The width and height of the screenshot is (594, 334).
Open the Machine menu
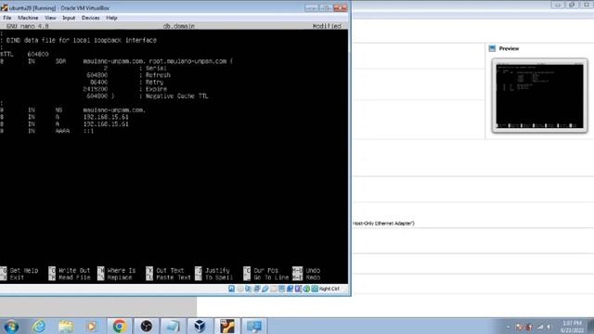[x=28, y=18]
